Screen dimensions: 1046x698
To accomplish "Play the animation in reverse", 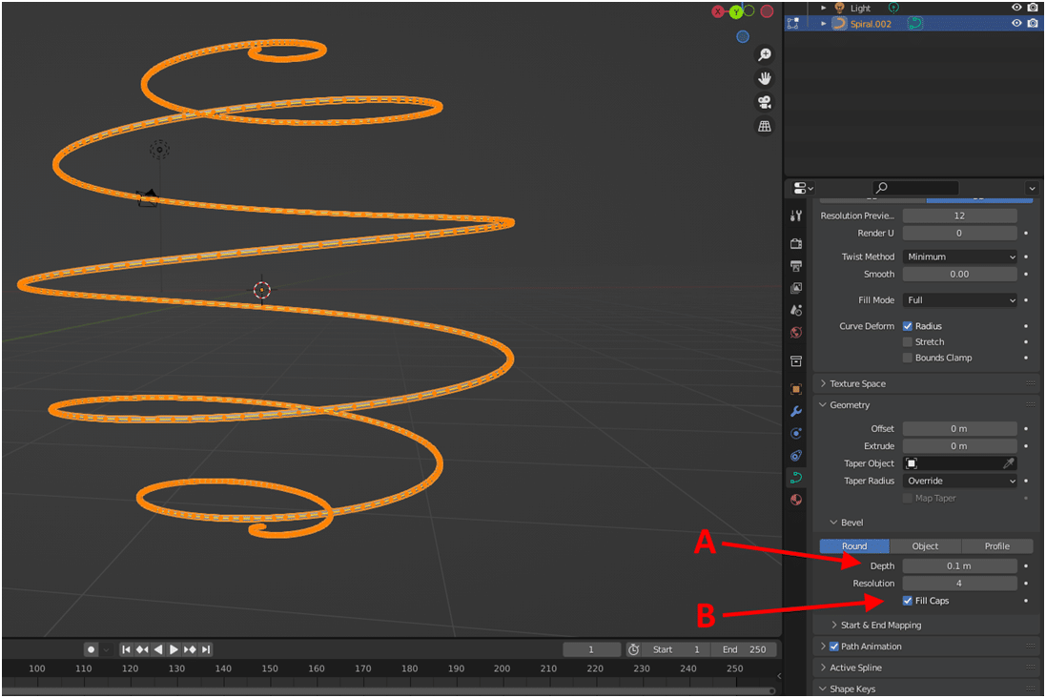I will pos(158,649).
